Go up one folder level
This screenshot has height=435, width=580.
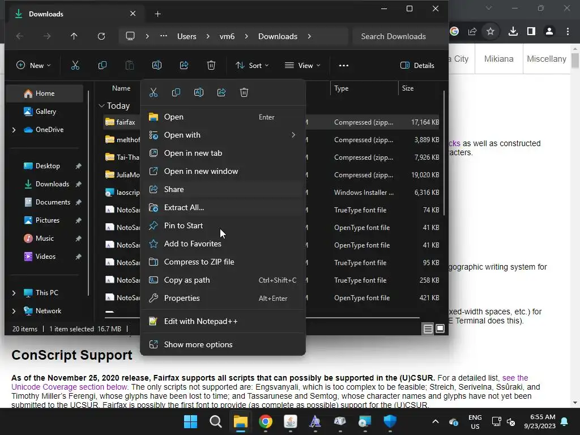(x=74, y=36)
